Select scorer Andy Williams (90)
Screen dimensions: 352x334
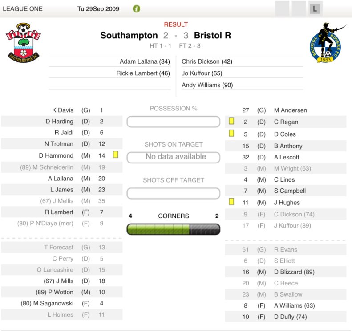pyautogui.click(x=207, y=85)
